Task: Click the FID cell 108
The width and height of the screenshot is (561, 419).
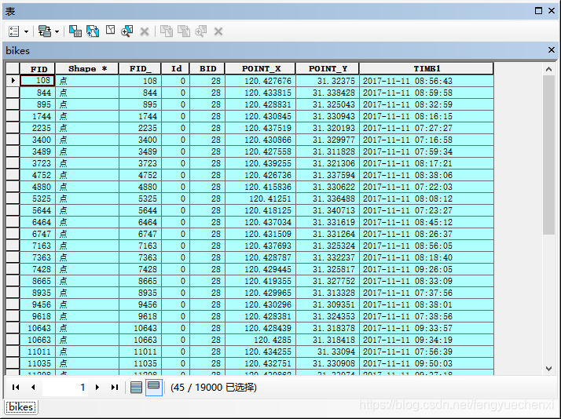Action: 38,81
